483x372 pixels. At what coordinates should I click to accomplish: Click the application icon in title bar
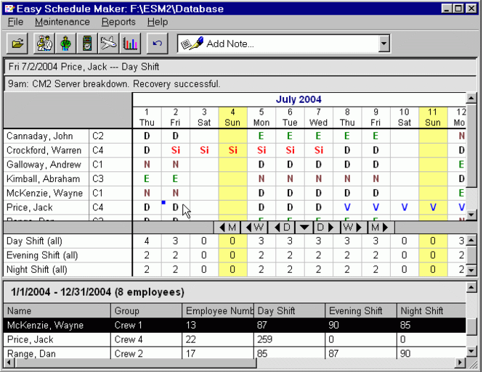[x=10, y=8]
